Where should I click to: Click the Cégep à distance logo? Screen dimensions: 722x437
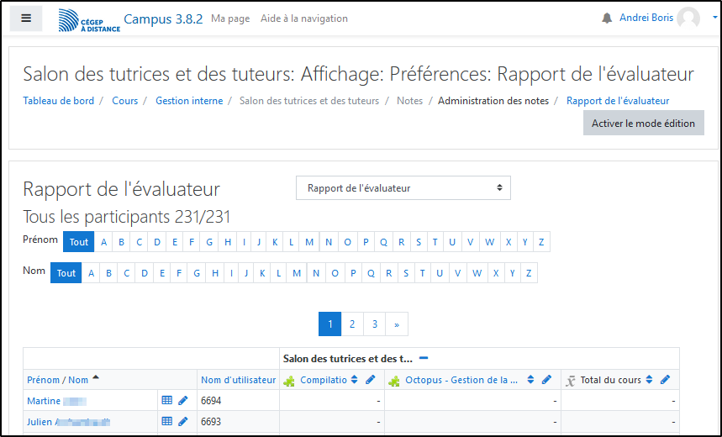coord(88,20)
